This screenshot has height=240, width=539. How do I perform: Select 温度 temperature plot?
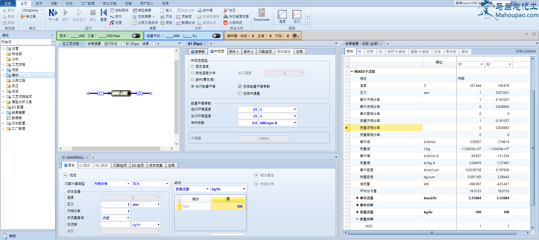(x=282, y=17)
